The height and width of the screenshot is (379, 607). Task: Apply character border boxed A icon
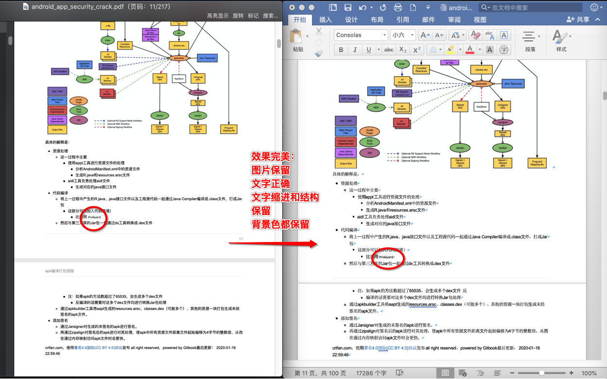point(504,35)
